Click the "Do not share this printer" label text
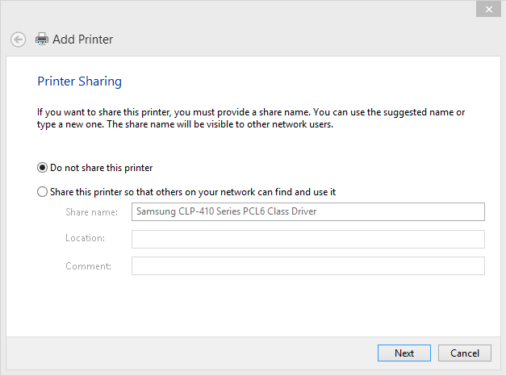Viewport: 506px width, 376px height. coord(102,168)
